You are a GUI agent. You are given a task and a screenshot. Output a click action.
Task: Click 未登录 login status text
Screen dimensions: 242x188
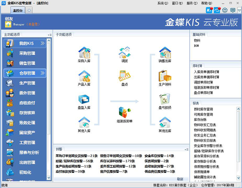[33, 24]
